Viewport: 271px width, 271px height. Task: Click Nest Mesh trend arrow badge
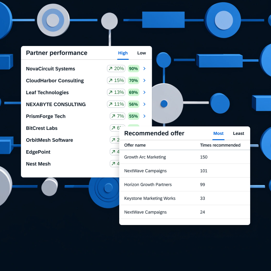click(x=115, y=164)
